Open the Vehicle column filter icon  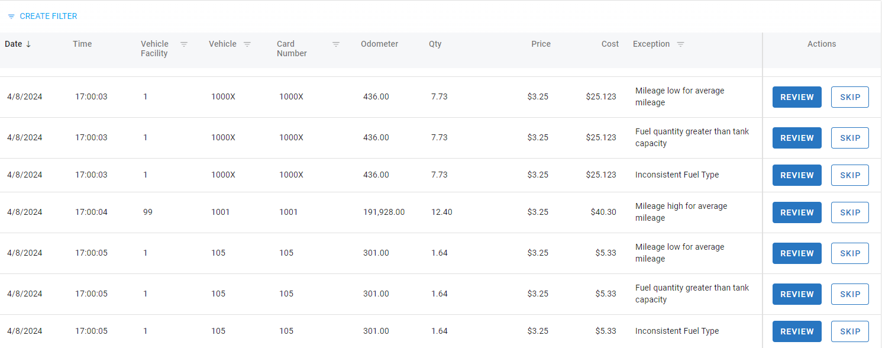coord(247,44)
